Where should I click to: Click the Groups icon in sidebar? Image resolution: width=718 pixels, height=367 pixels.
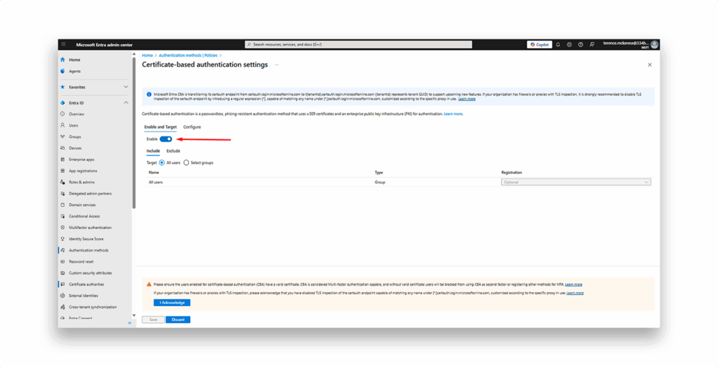click(x=62, y=137)
